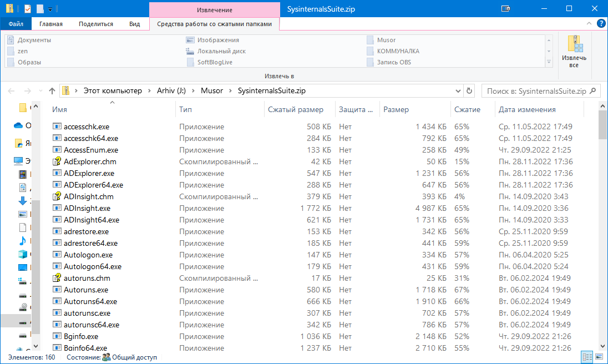The image size is (608, 364).
Task: Open the recent locations dropdown
Action: [x=40, y=90]
